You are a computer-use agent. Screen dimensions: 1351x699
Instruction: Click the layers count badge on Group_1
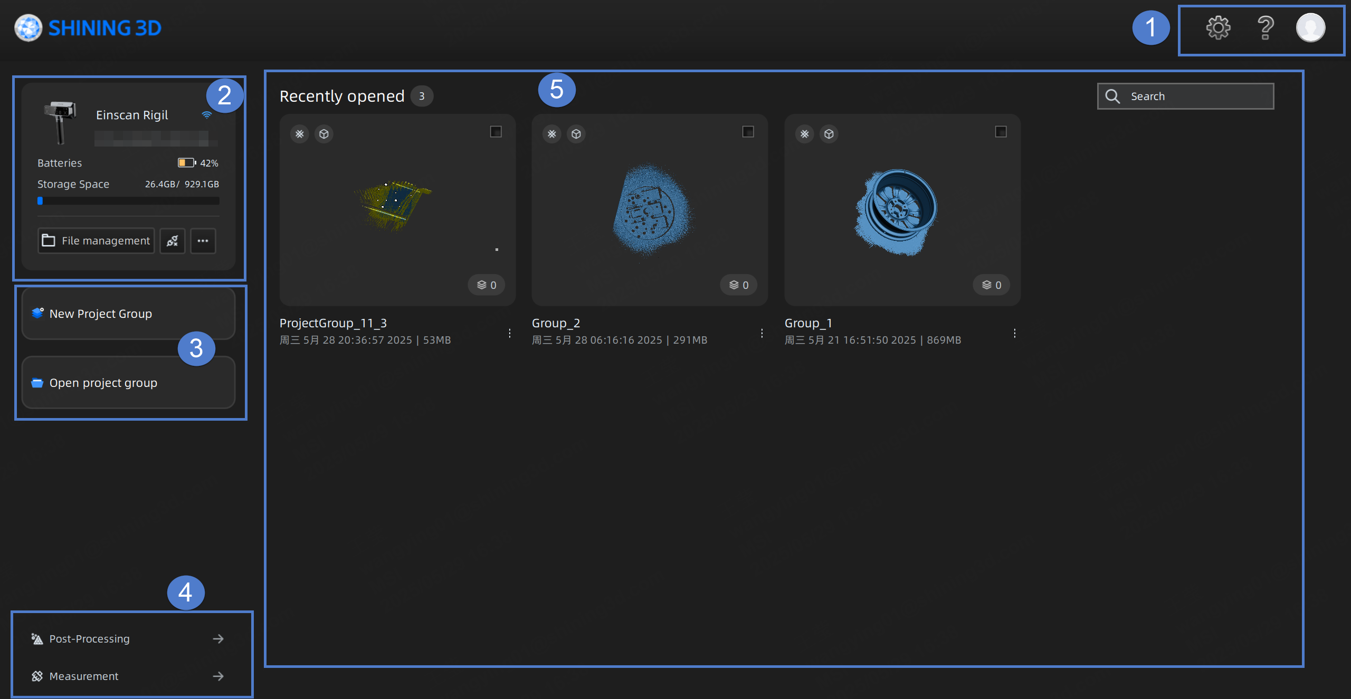[991, 285]
